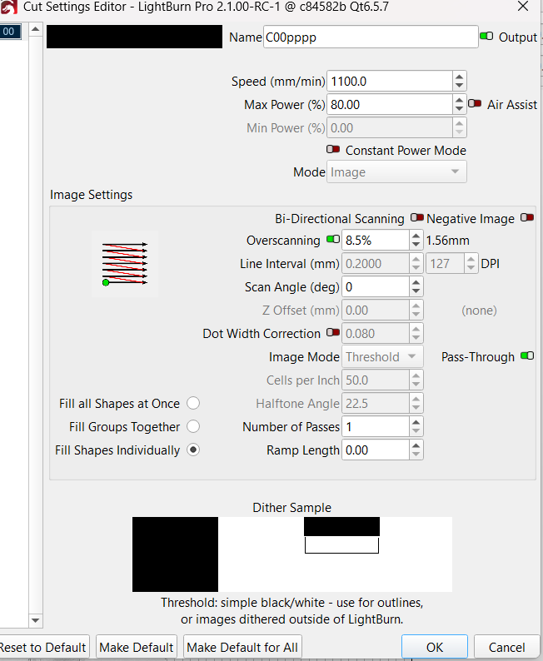The height and width of the screenshot is (661, 543).
Task: Click the black layer color swatch
Action: coord(134,37)
